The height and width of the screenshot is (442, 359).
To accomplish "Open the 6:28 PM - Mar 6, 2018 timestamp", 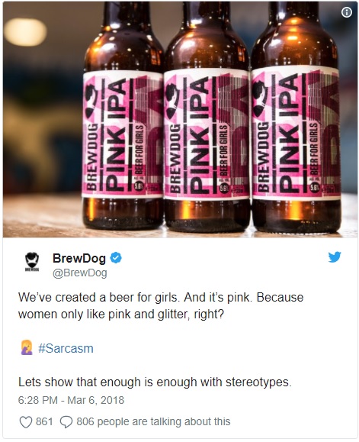I will (71, 400).
